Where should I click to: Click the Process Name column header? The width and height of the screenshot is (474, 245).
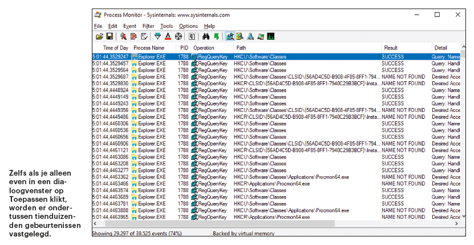point(149,48)
